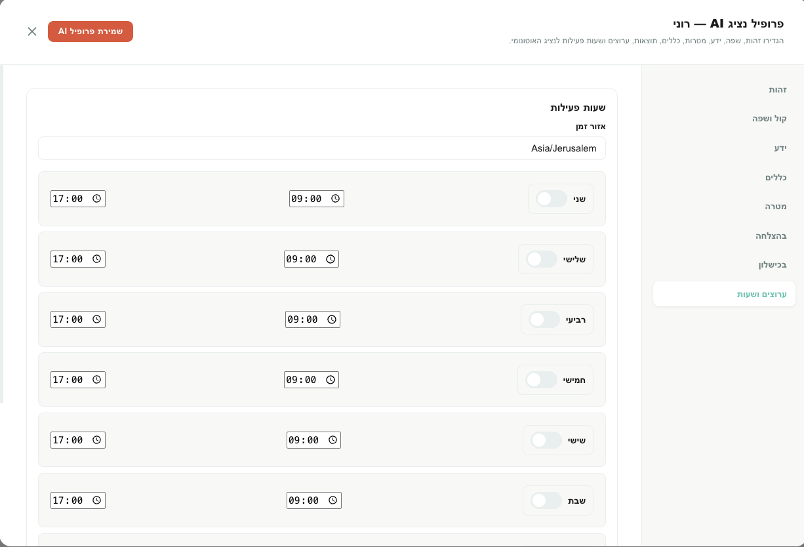
Task: Close the AI agent profile dialog
Action: pos(32,31)
